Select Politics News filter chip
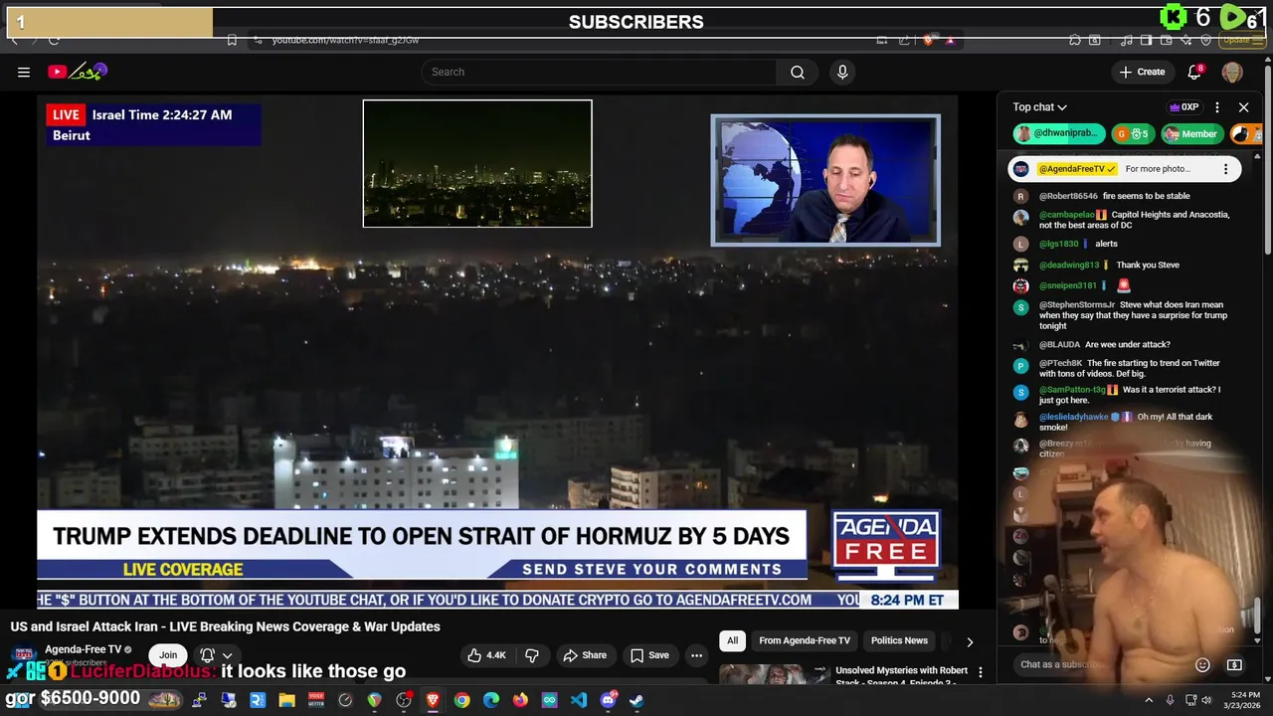The height and width of the screenshot is (716, 1273). 899,640
